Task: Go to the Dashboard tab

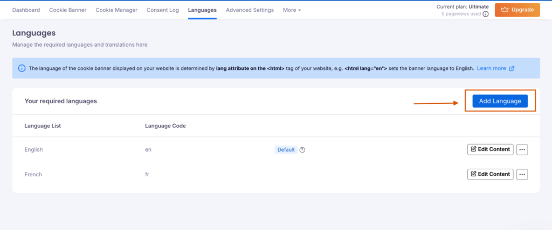Action: (x=26, y=10)
